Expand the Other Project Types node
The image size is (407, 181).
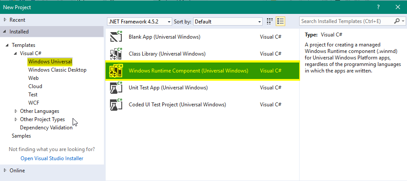pyautogui.click(x=17, y=119)
